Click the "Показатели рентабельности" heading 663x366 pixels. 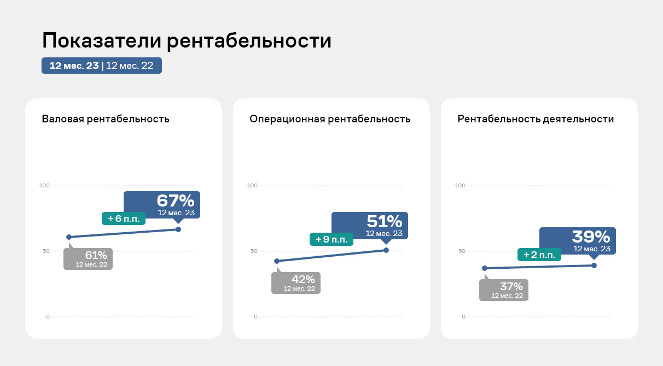tap(187, 41)
